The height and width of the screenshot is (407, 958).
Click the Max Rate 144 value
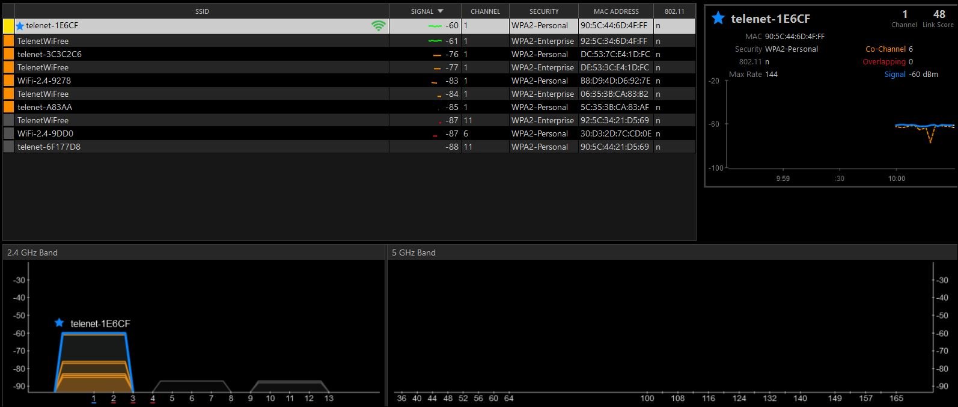coord(771,75)
